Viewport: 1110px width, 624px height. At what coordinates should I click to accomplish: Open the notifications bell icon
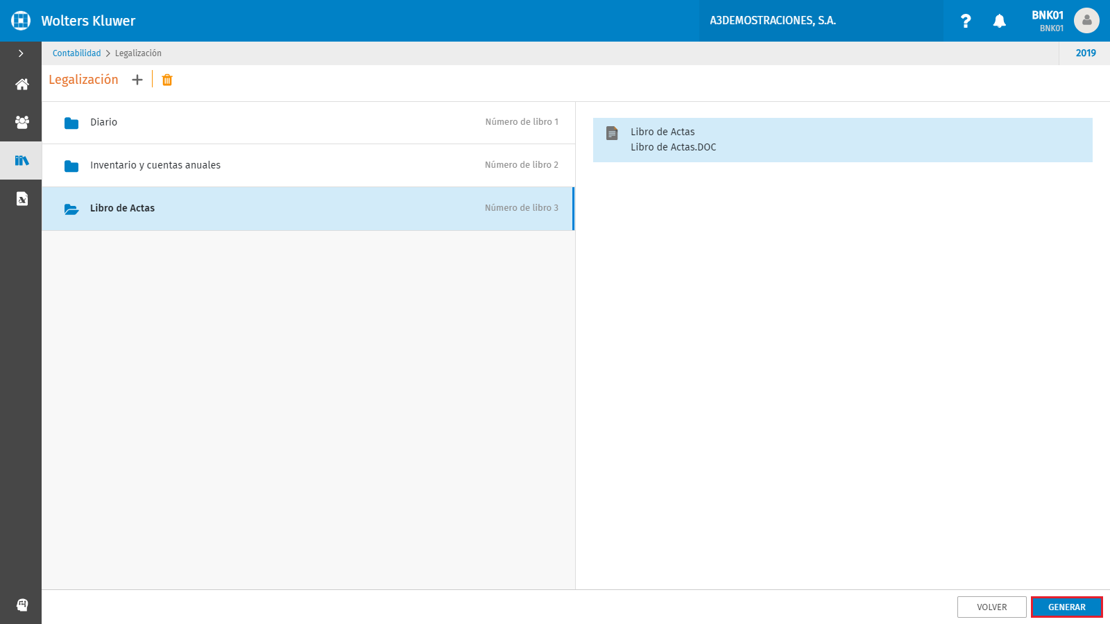point(1000,21)
